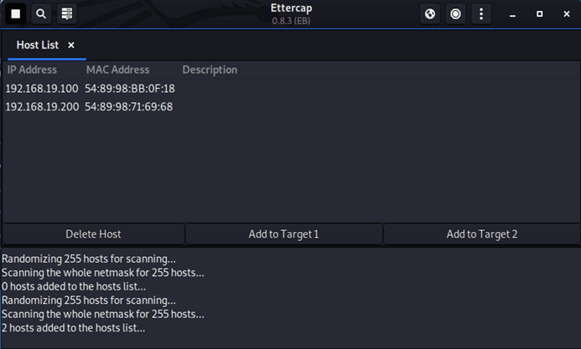This screenshot has height=349, width=581.
Task: Open the hosts list icon in header
Action: [67, 14]
